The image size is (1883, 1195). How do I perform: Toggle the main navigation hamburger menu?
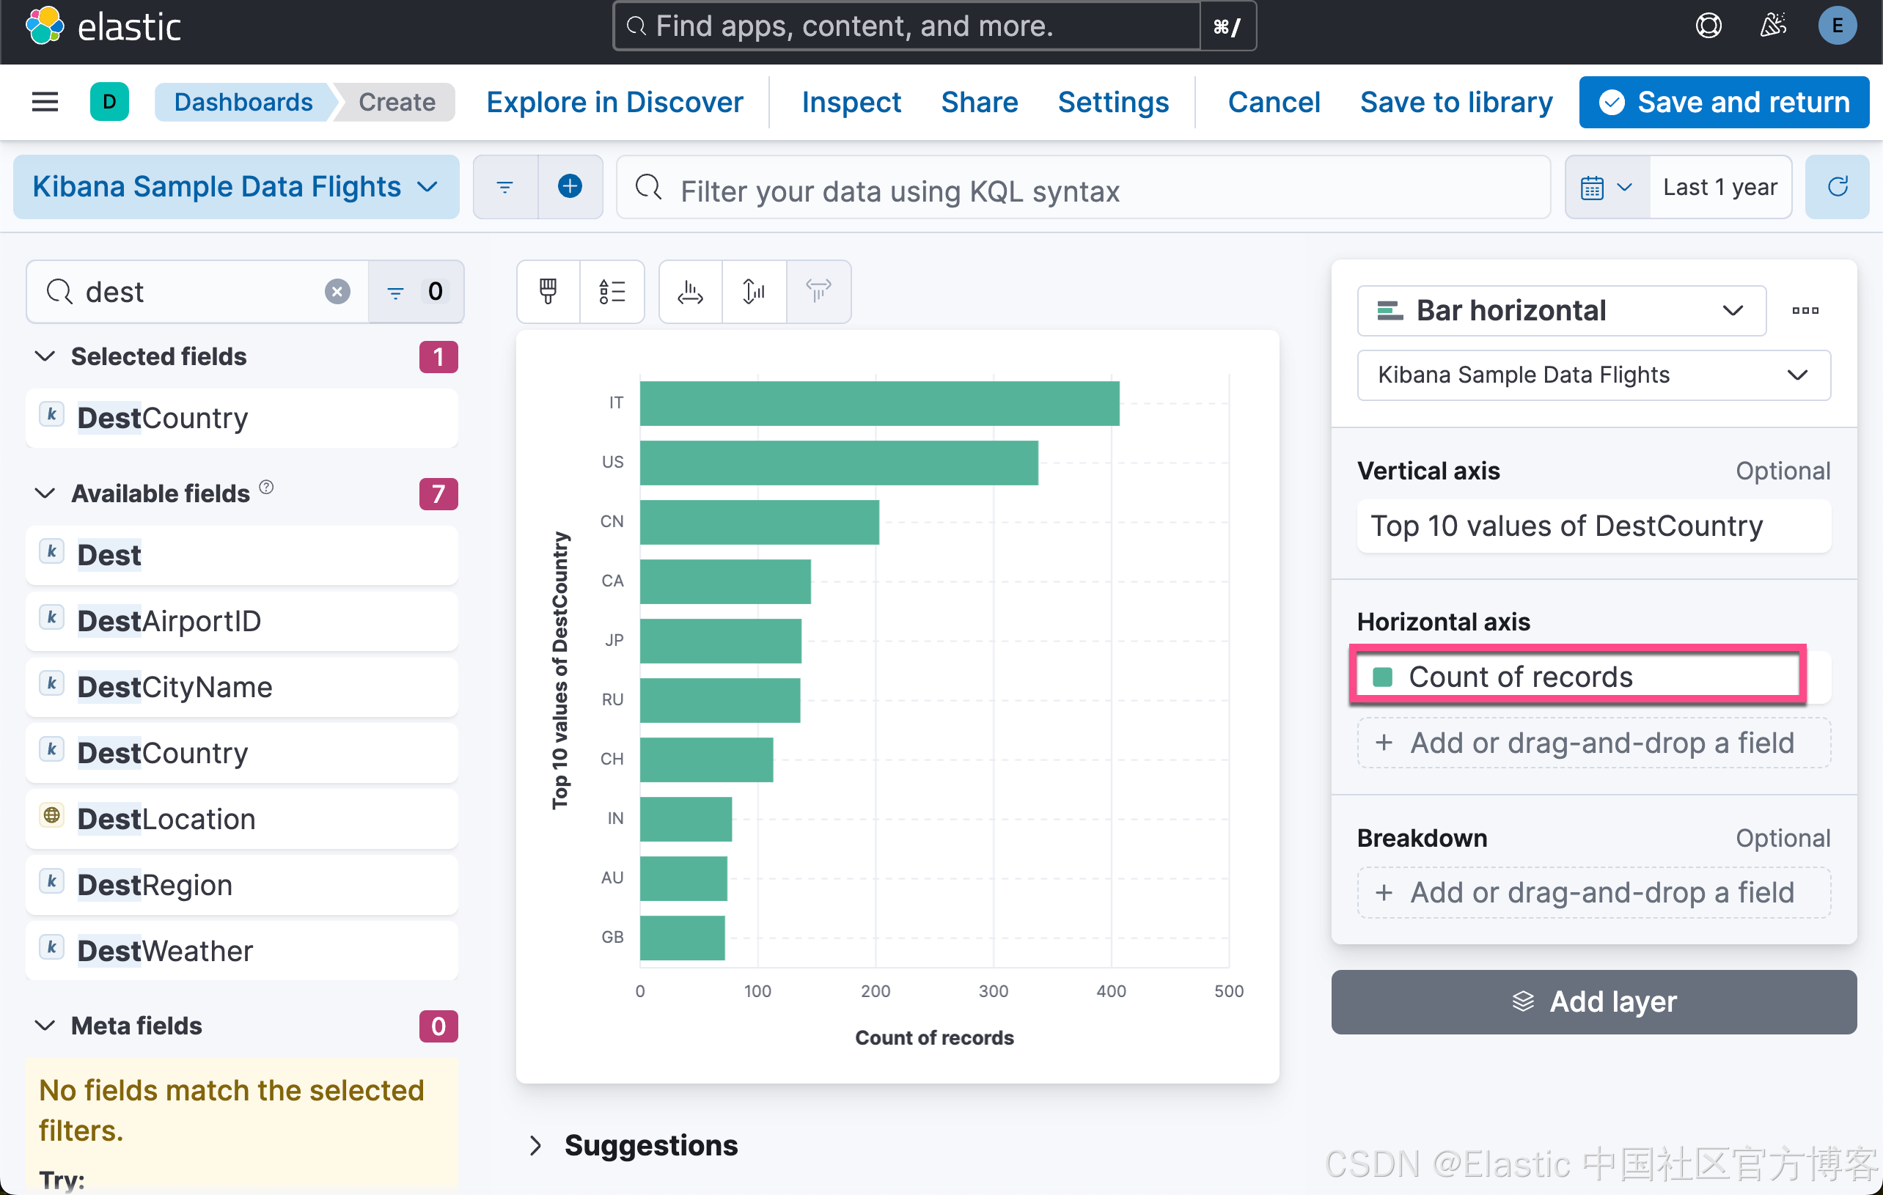coord(45,102)
